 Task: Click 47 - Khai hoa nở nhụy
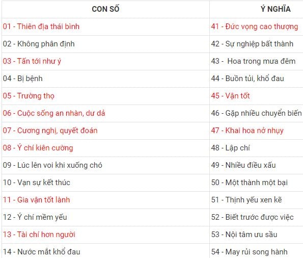coord(247,131)
